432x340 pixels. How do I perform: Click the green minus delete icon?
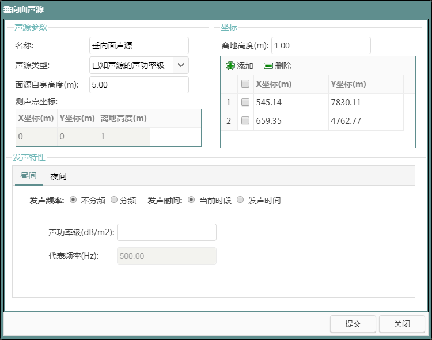(268, 66)
